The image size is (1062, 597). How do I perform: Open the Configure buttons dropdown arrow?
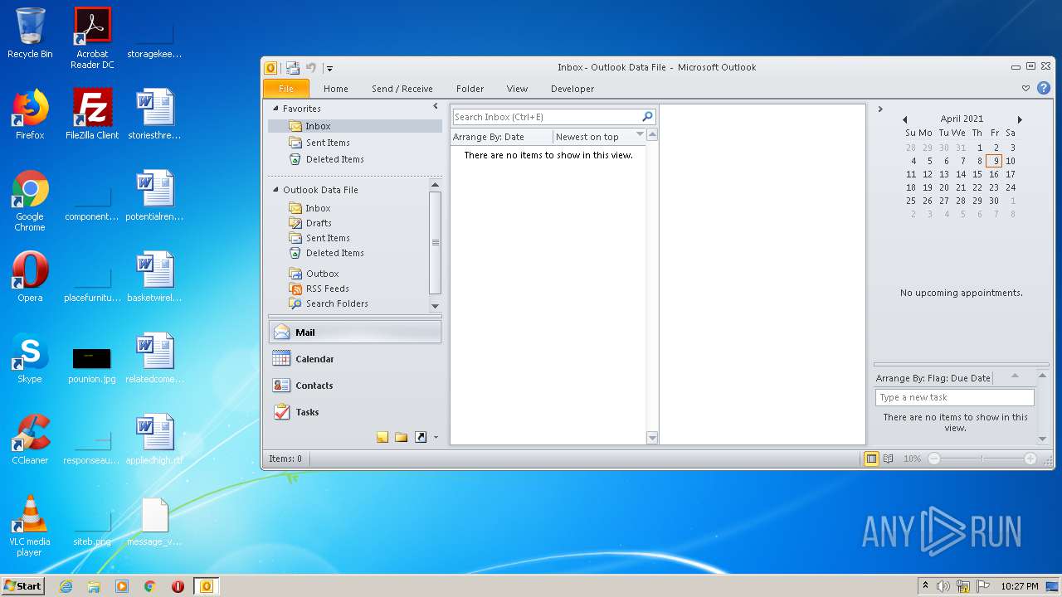click(436, 438)
